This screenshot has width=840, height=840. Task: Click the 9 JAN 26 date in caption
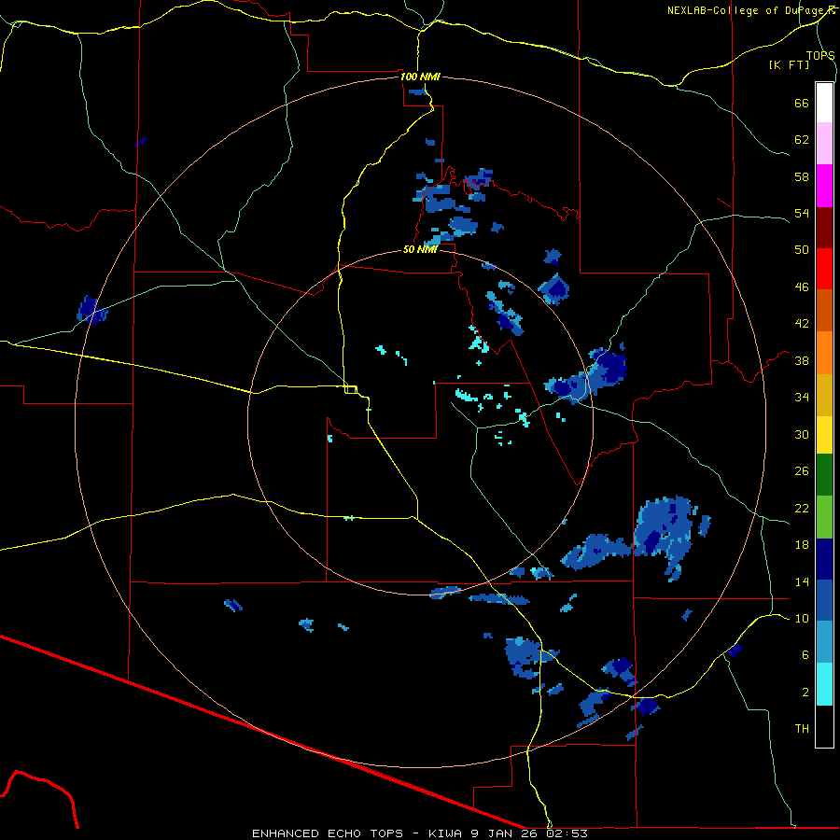tap(506, 833)
